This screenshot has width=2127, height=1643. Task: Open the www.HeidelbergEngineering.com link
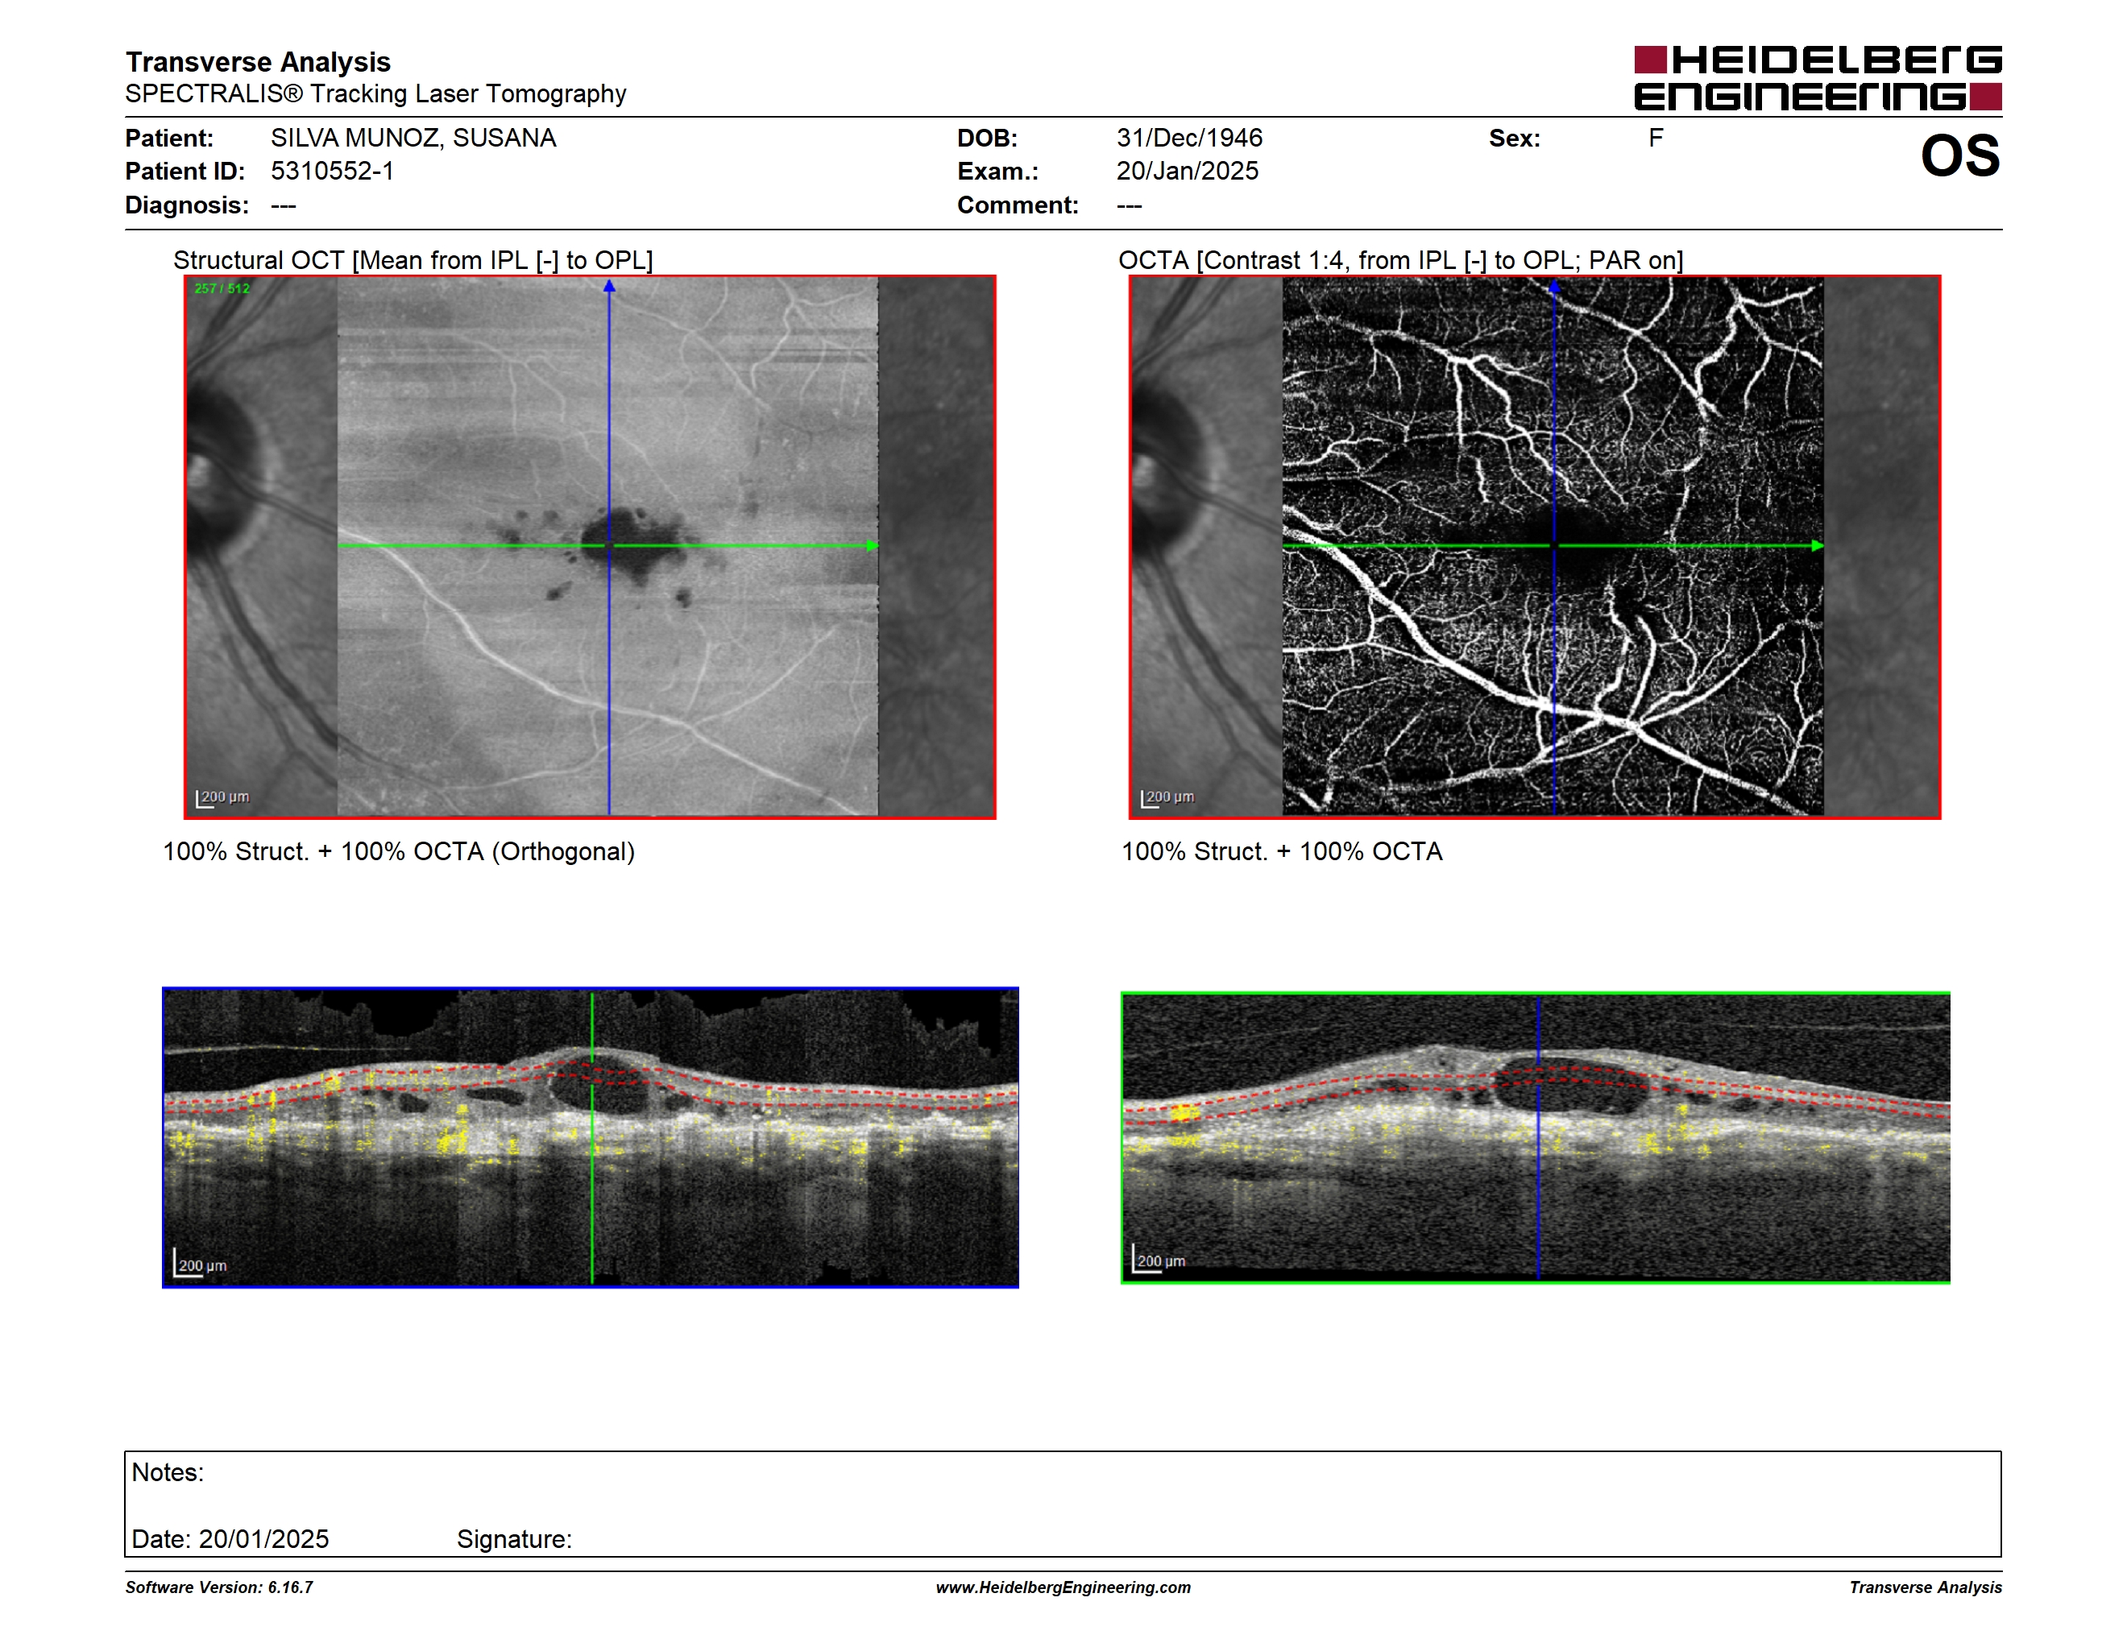(1063, 1587)
